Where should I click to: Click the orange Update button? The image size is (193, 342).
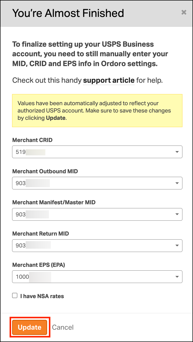30,327
